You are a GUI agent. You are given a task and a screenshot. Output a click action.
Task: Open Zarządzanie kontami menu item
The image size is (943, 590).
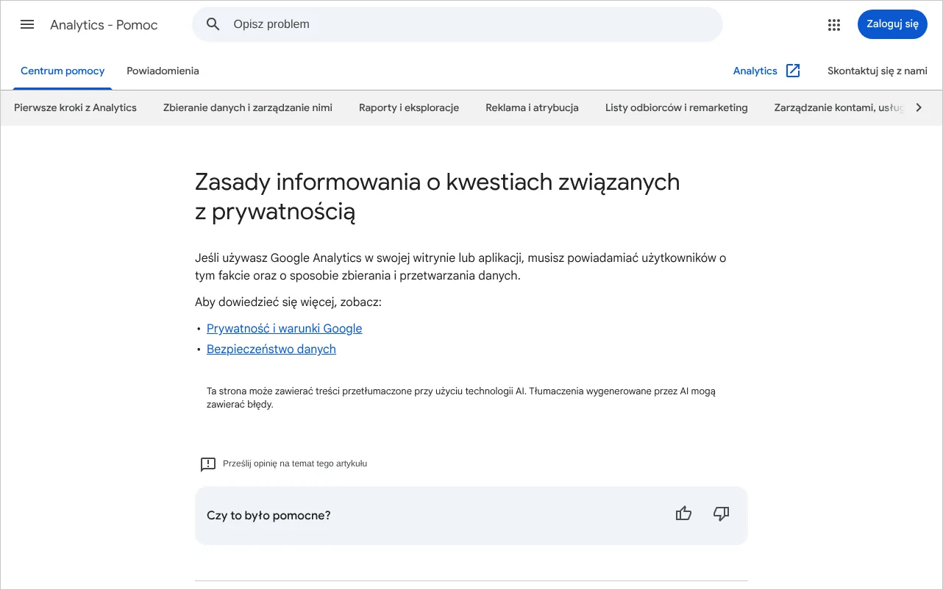pos(839,107)
